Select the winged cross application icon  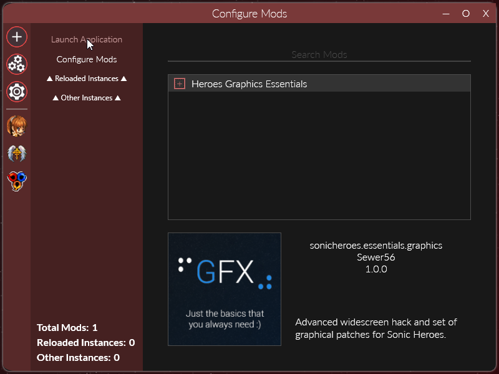point(17,153)
